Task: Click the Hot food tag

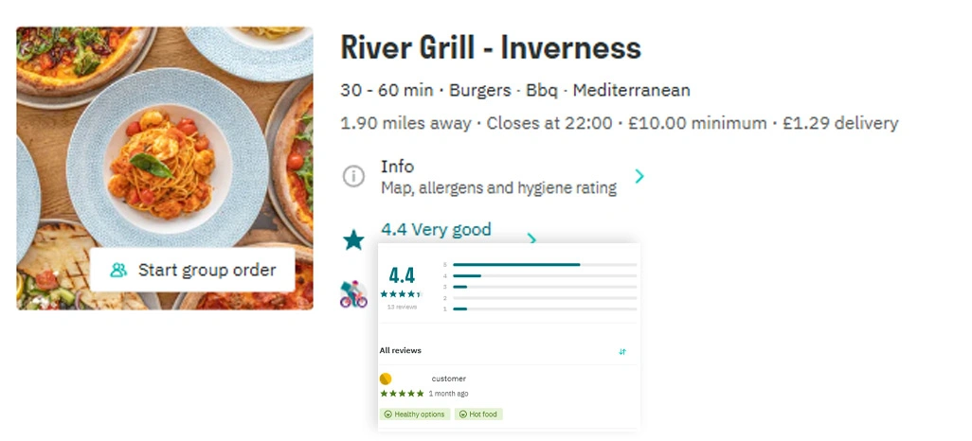Action: pyautogui.click(x=478, y=415)
